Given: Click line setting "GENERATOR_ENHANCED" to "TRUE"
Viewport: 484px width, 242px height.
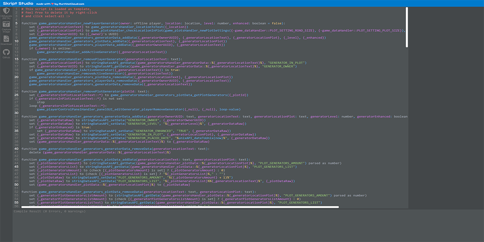Looking at the screenshot, I should 134,131.
